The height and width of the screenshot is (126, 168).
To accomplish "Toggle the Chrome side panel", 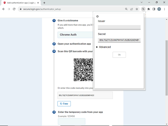I will click(x=154, y=9).
